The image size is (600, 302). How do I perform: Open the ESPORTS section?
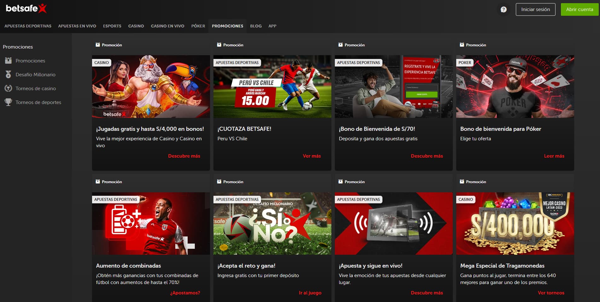(112, 26)
